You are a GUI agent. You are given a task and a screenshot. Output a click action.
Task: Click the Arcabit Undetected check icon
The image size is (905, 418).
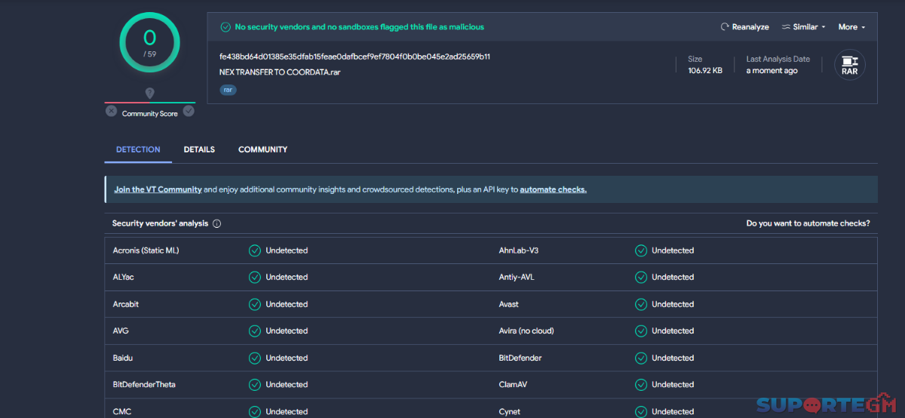tap(255, 304)
